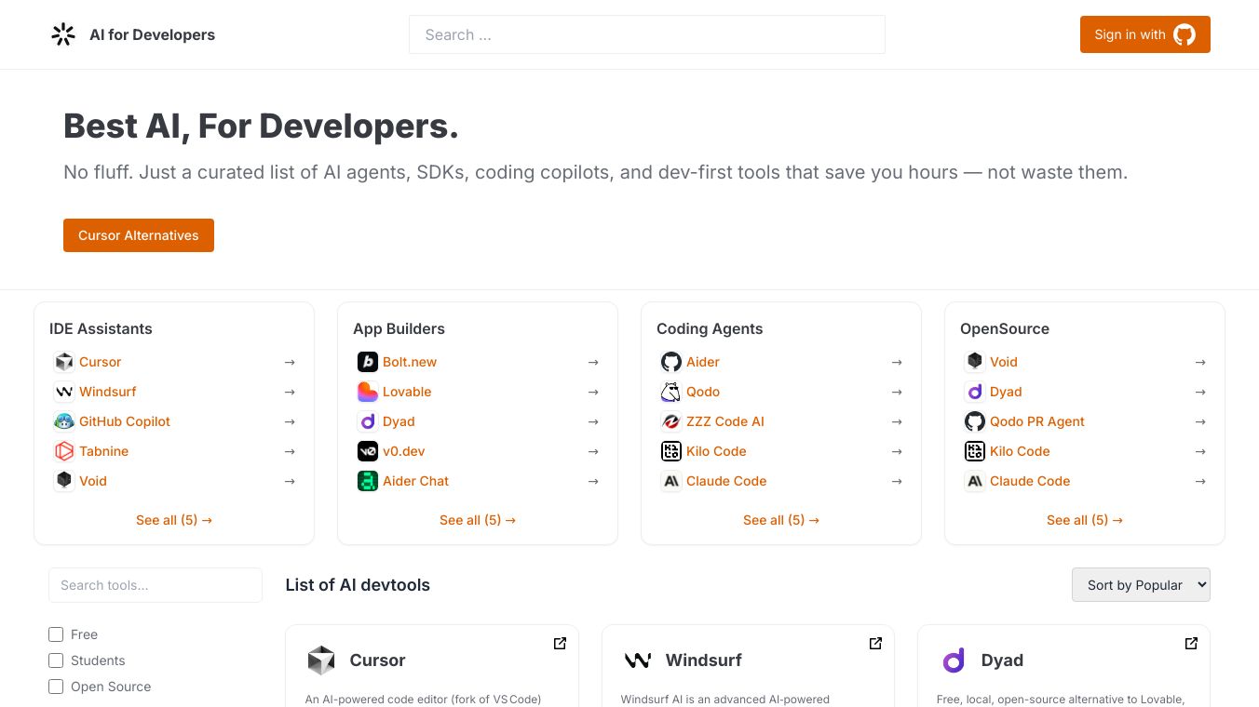Open the Claude Code link in OpenSource
The width and height of the screenshot is (1259, 707).
[x=1030, y=481]
